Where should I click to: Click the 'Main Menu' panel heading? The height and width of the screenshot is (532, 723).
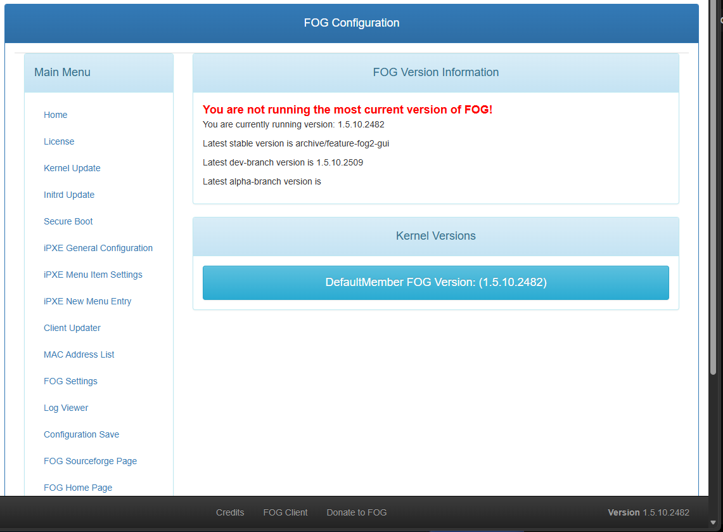[62, 72]
